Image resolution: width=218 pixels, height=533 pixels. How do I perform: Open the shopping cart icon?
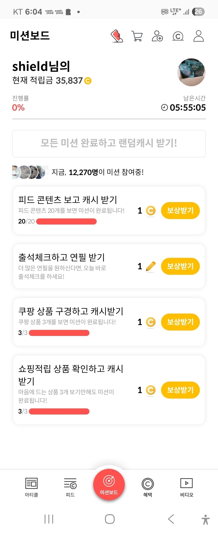click(137, 36)
